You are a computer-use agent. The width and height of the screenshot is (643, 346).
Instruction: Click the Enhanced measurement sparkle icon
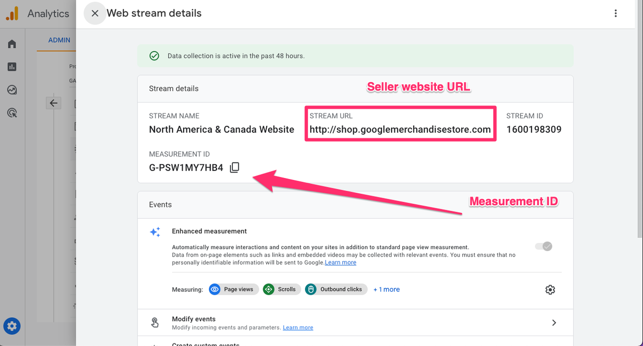pyautogui.click(x=155, y=232)
